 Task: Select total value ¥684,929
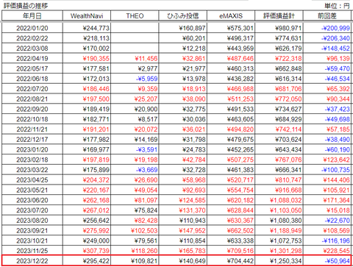pos(288,119)
